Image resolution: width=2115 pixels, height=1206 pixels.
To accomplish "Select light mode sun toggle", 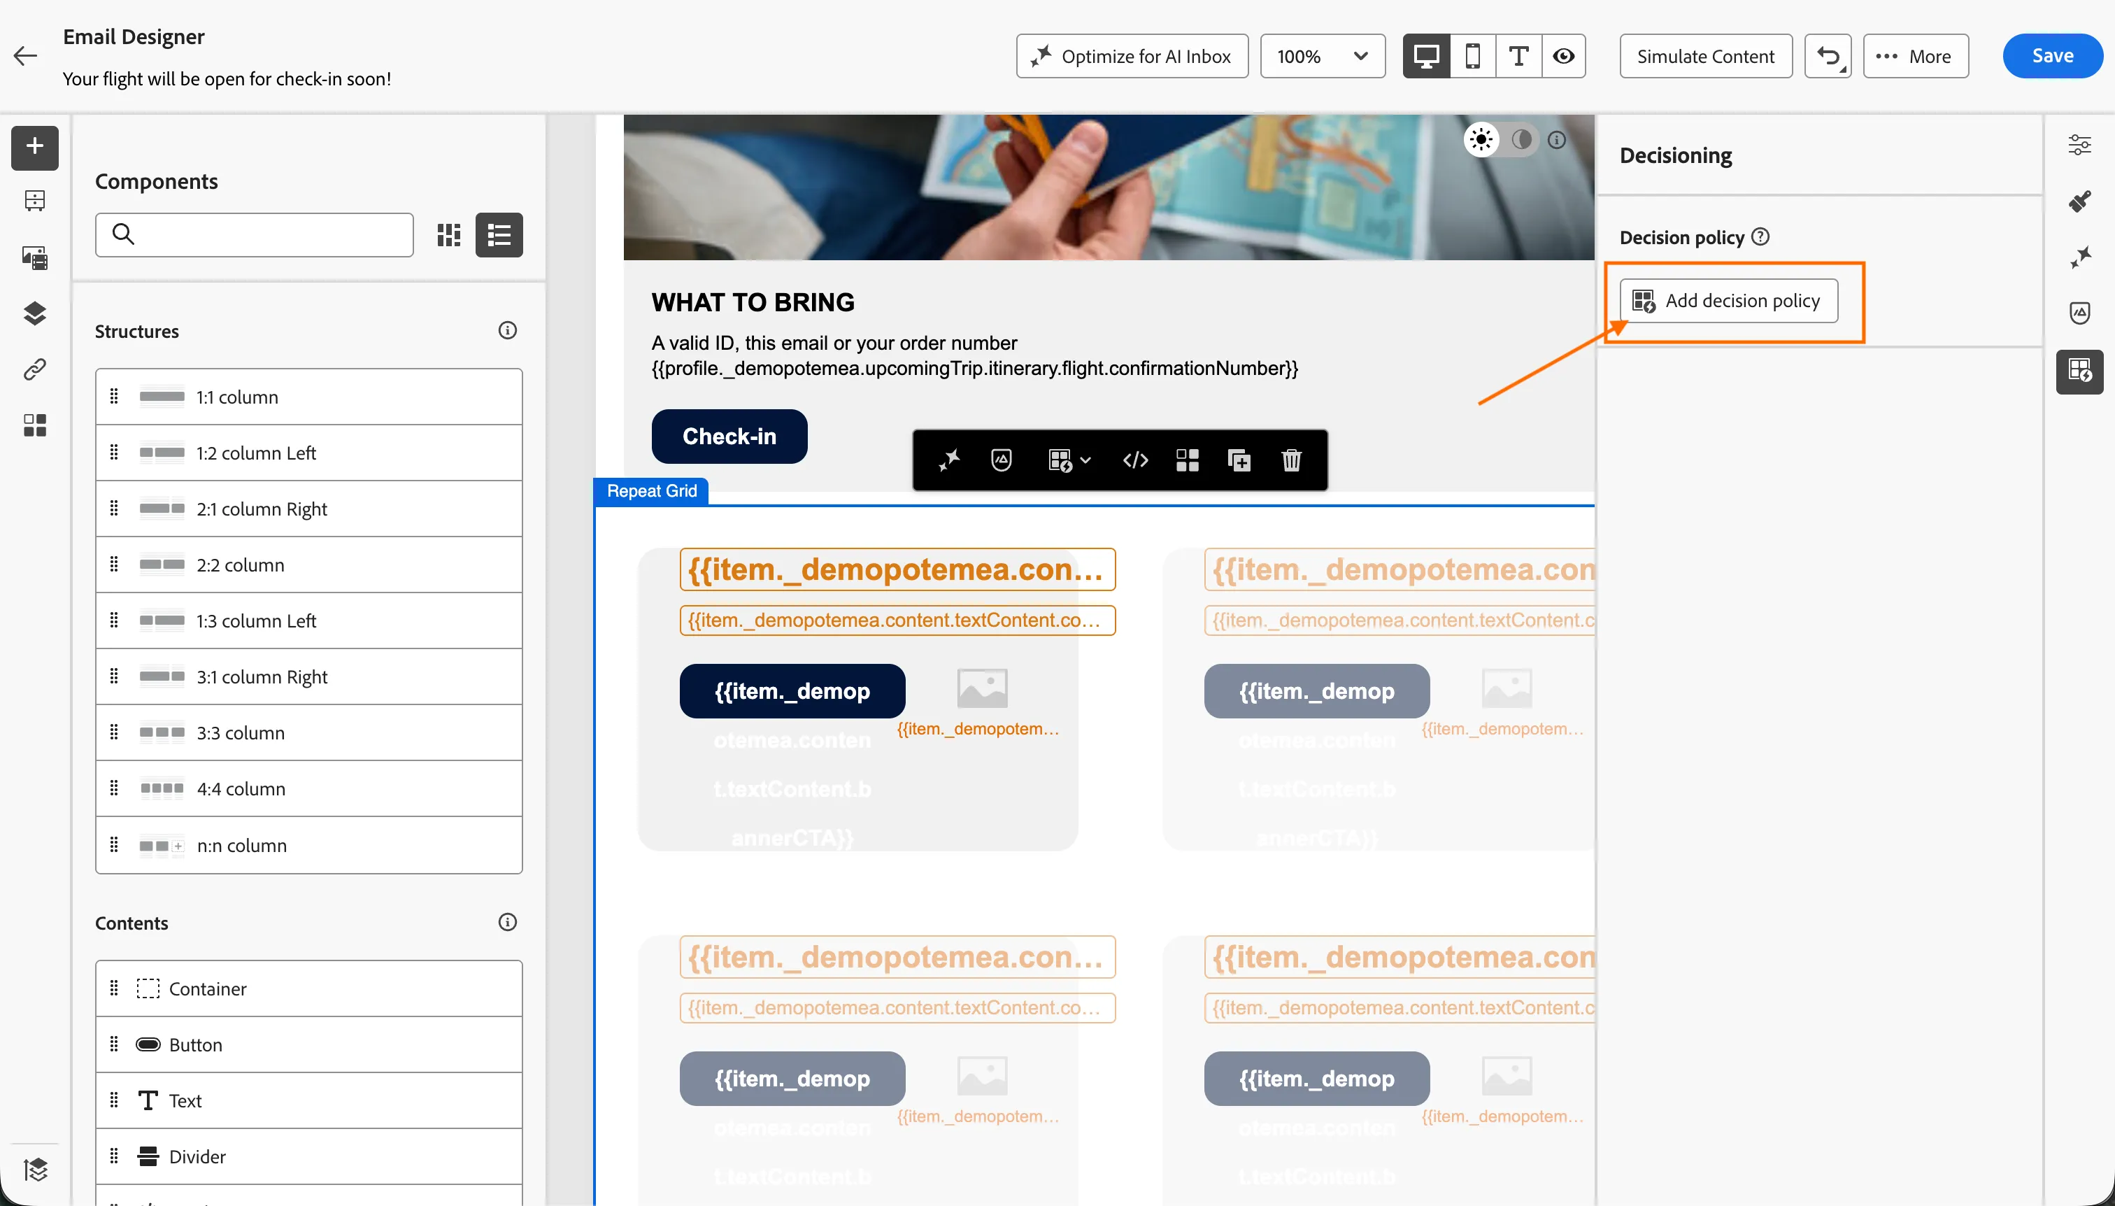I will (x=1481, y=139).
